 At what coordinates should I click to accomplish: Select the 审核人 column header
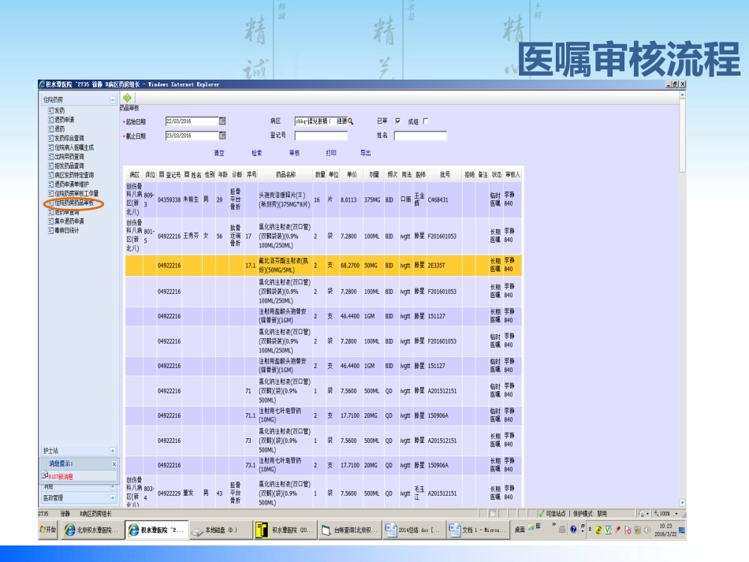(x=512, y=175)
